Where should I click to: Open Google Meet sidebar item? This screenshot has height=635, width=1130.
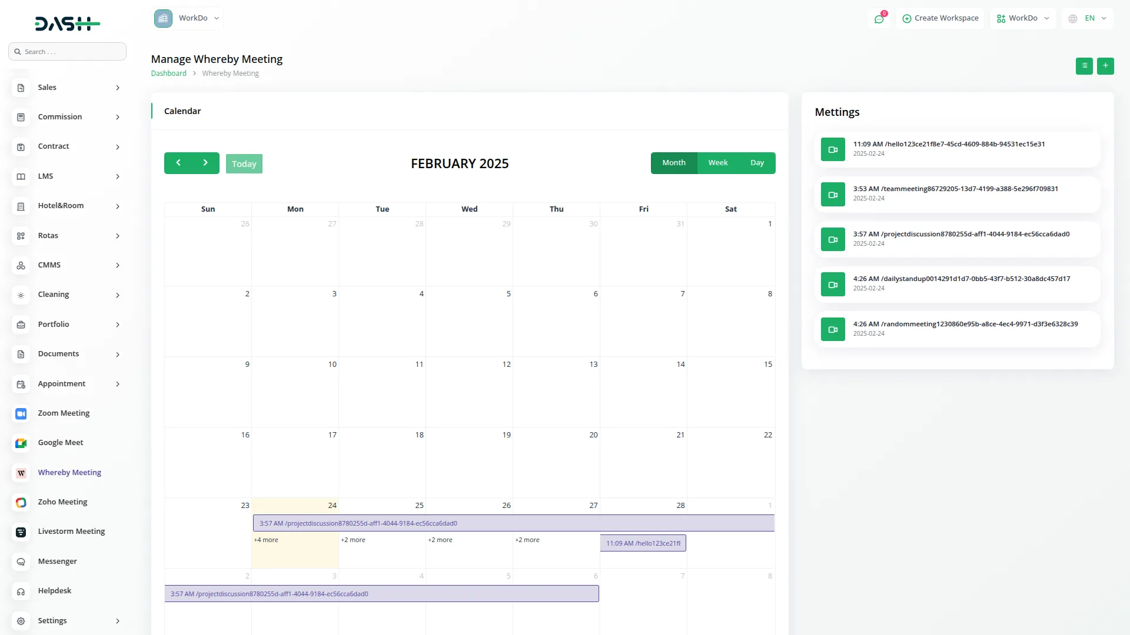[60, 443]
